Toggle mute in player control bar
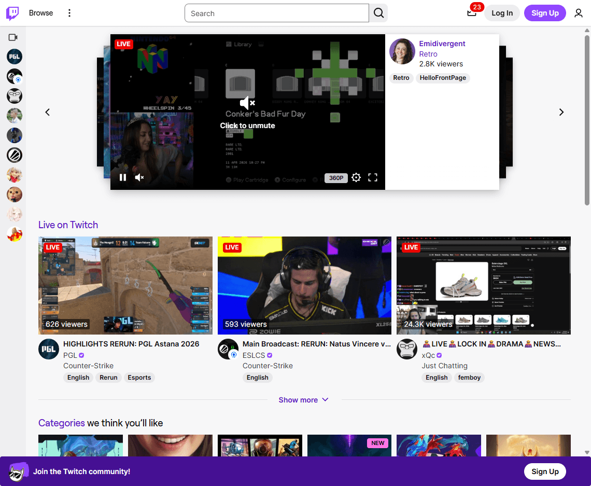This screenshot has width=591, height=486. point(139,177)
